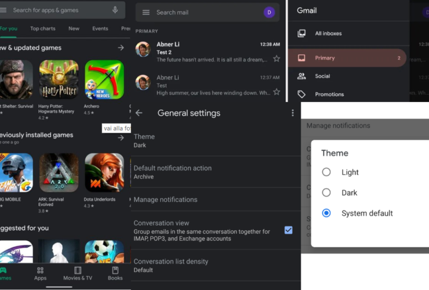
Task: Click the Gmail title in the drawer
Action: pyautogui.click(x=307, y=10)
